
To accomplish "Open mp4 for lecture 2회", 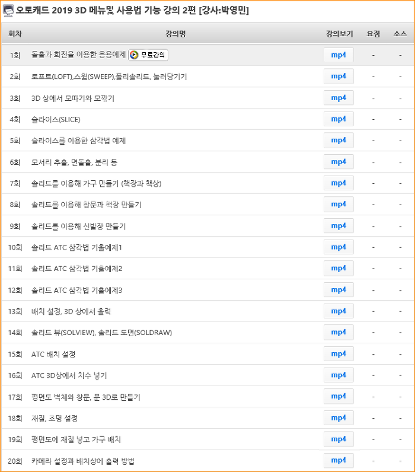I will pos(339,76).
